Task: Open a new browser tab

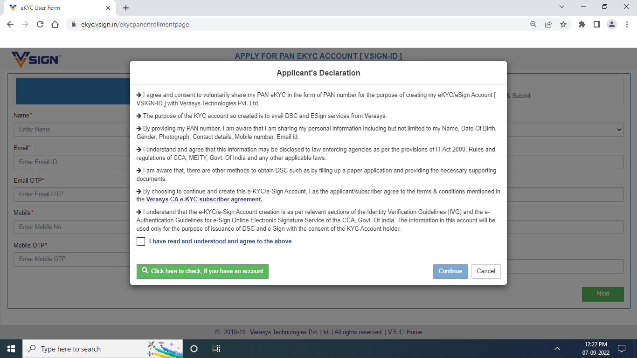Action: pyautogui.click(x=126, y=8)
